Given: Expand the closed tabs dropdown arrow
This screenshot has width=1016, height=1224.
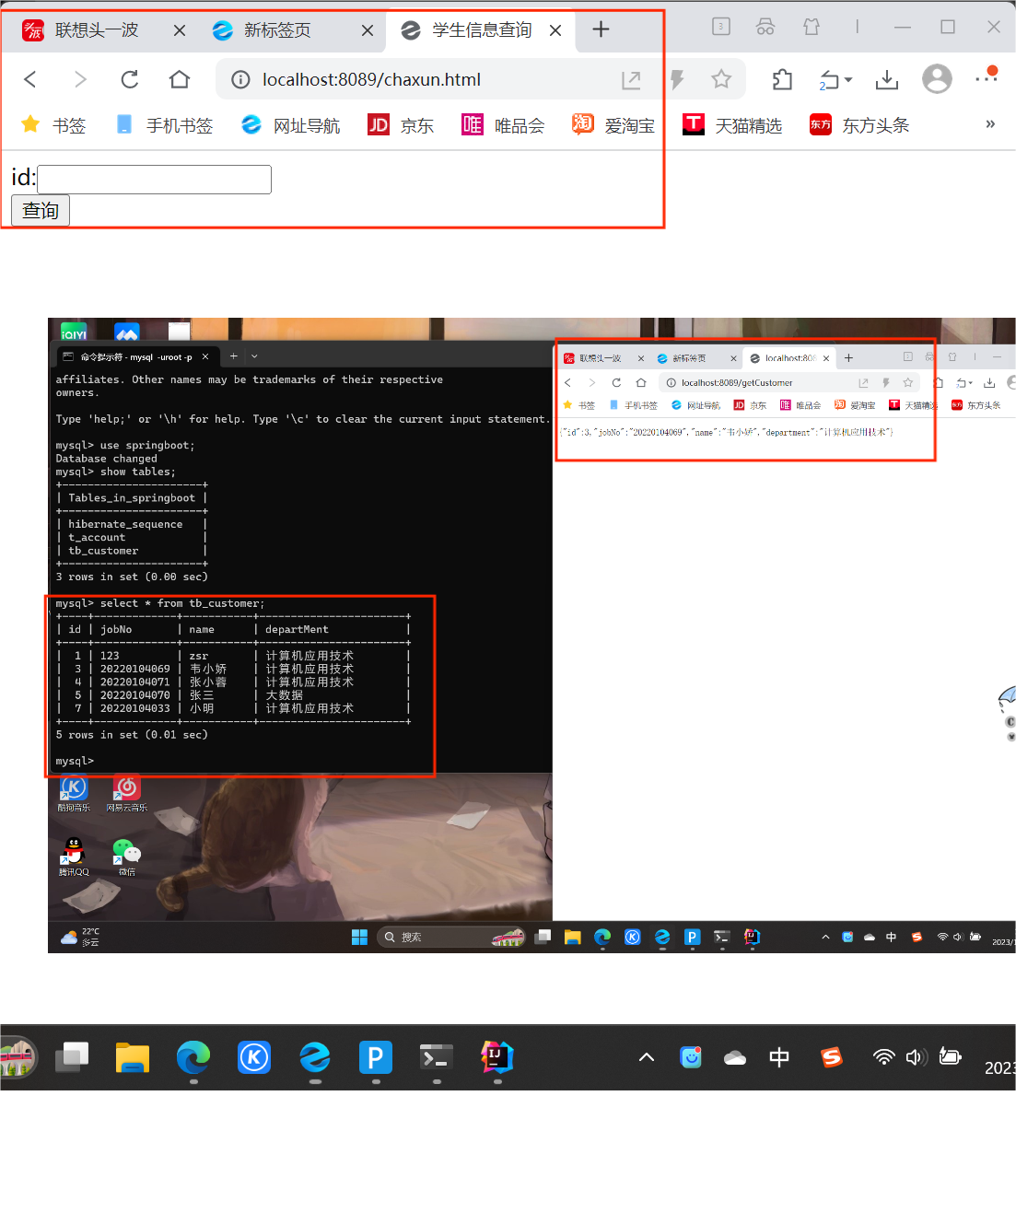Looking at the screenshot, I should (848, 80).
